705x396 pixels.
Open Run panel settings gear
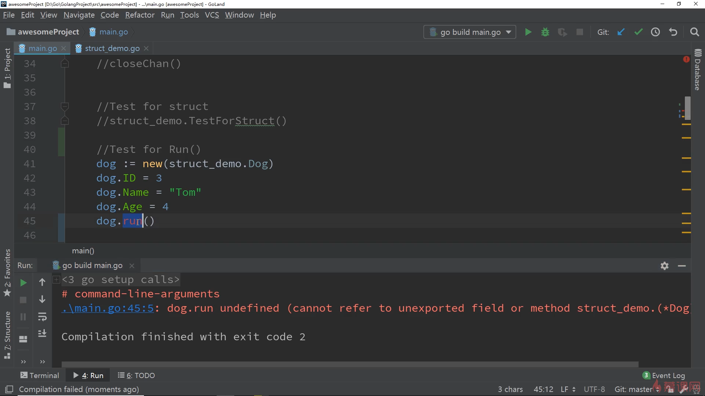[x=664, y=266]
